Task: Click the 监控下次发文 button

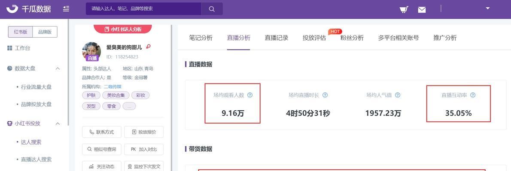Action: (x=144, y=166)
